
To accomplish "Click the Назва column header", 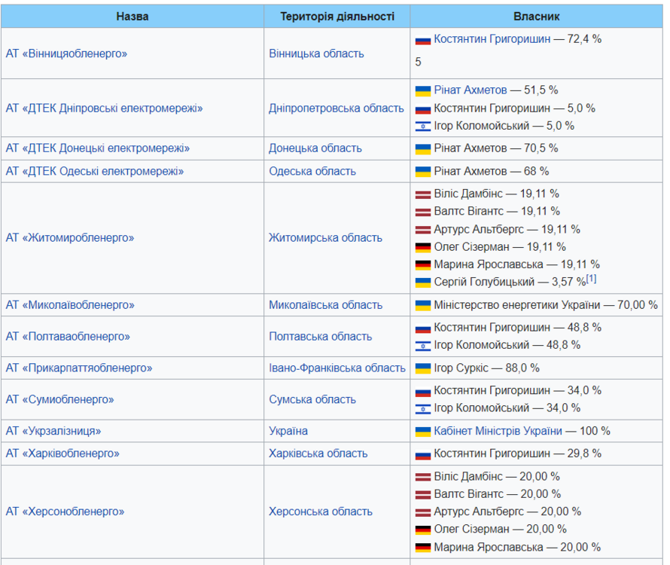I will coord(132,15).
